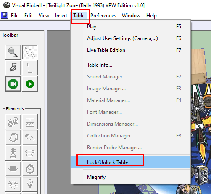The width and height of the screenshot is (211, 194).
Task: Click the green Play button in toolbar
Action: pyautogui.click(x=30, y=84)
